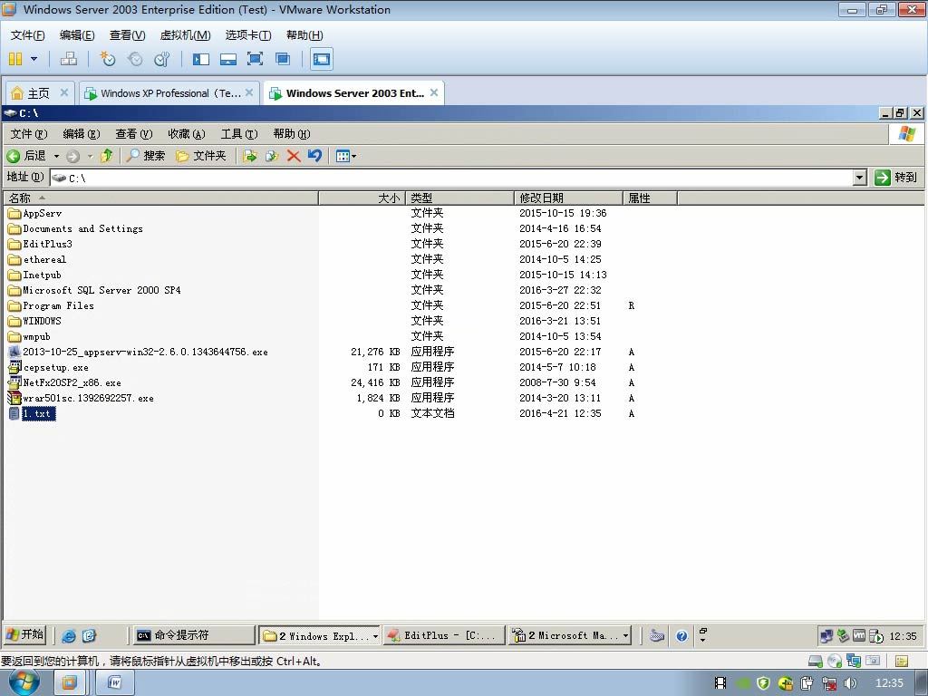Click the highlighted console view icon

tap(322, 59)
